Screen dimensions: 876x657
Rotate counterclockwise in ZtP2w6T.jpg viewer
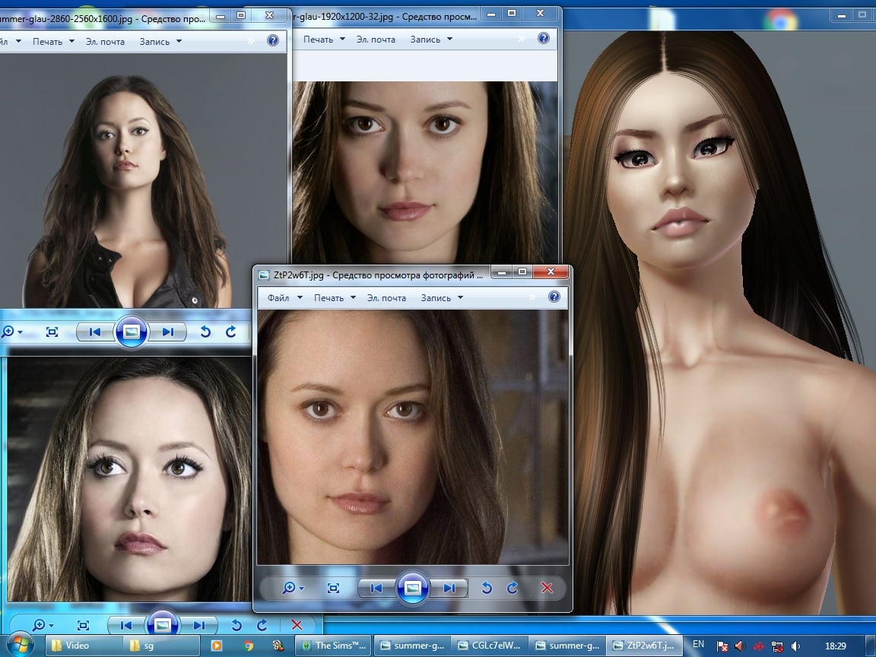pyautogui.click(x=486, y=588)
